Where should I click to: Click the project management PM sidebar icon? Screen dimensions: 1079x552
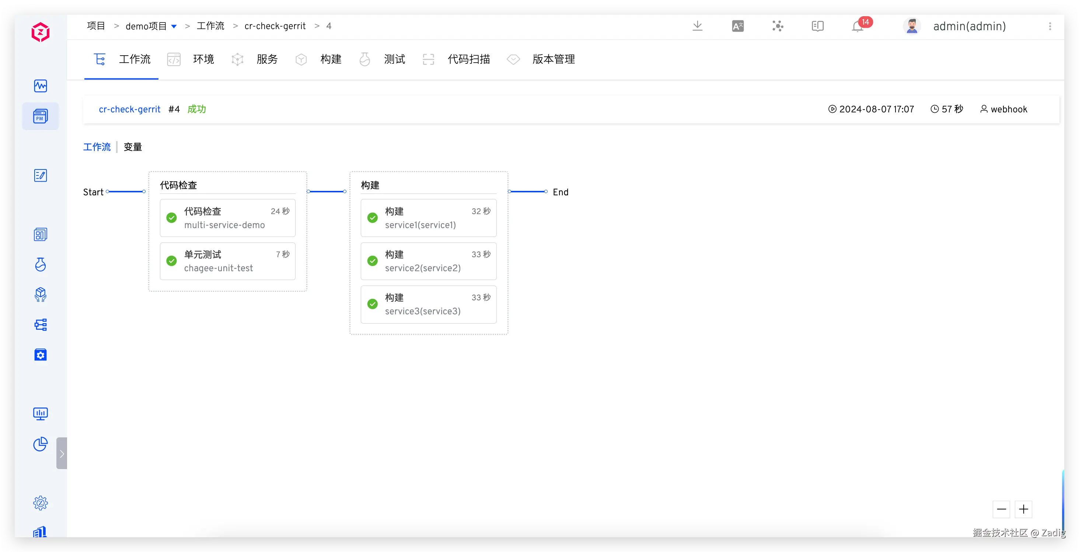pyautogui.click(x=40, y=116)
